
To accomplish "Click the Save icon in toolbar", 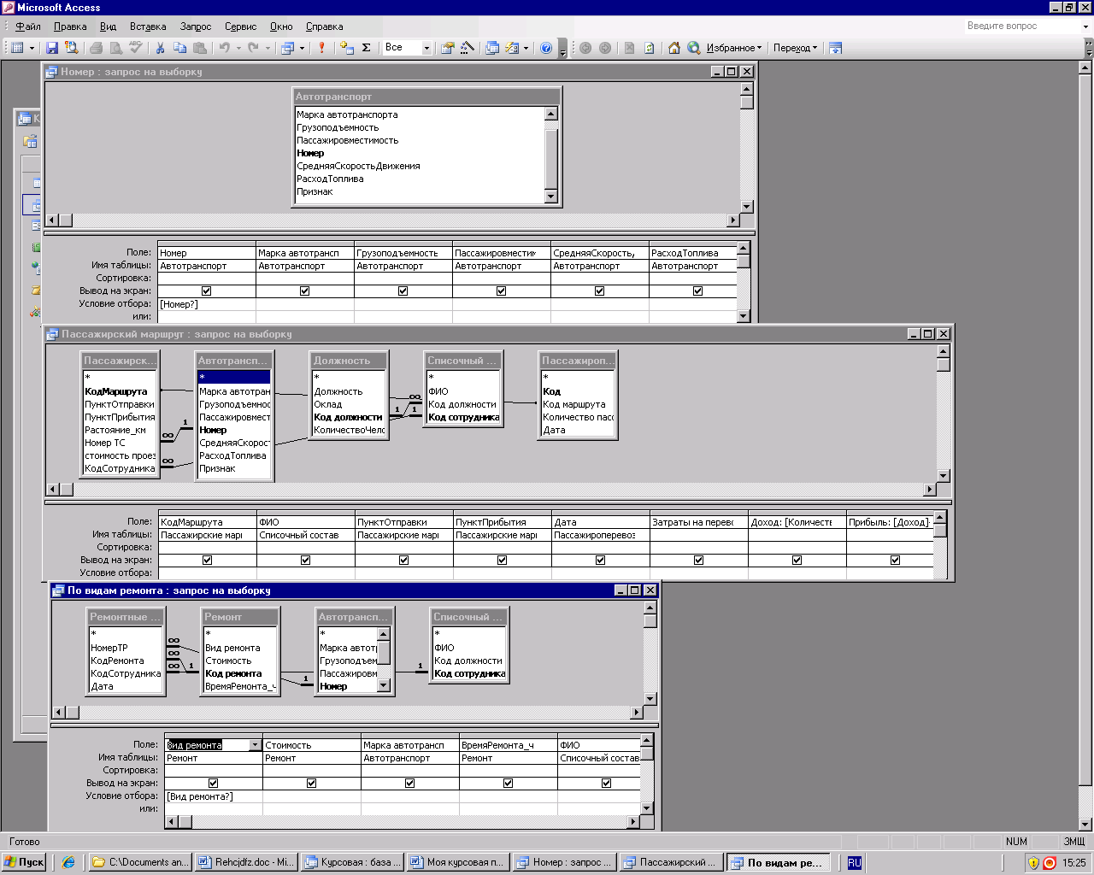I will tap(52, 48).
